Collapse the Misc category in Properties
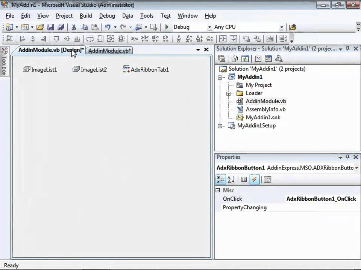361x270 pixels. 218,190
